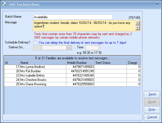
Task: Sort by the Name column header
Action: [x=43, y=63]
